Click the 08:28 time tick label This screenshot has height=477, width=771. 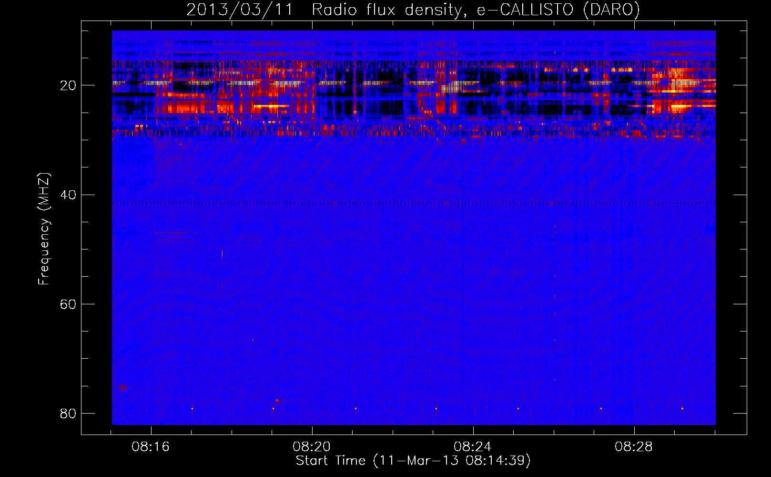(x=634, y=447)
